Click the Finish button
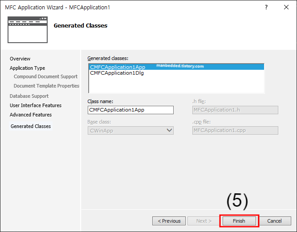The width and height of the screenshot is (297, 232). [x=239, y=221]
